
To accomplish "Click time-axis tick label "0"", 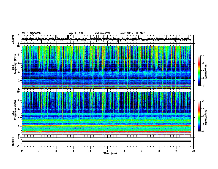I will click(22, 151).
